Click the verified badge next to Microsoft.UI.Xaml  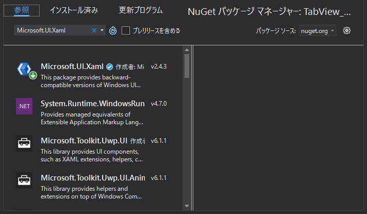point(110,67)
